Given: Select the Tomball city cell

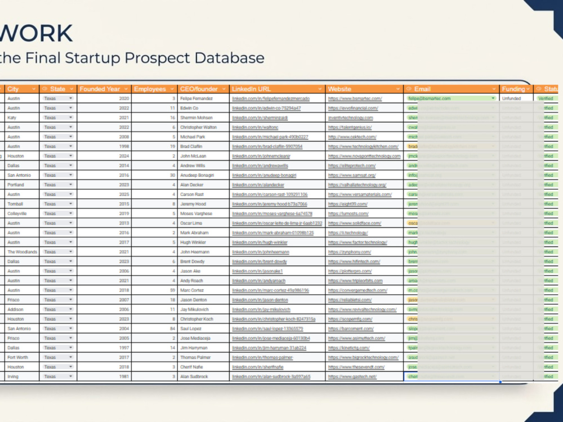Looking at the screenshot, I should pos(22,204).
